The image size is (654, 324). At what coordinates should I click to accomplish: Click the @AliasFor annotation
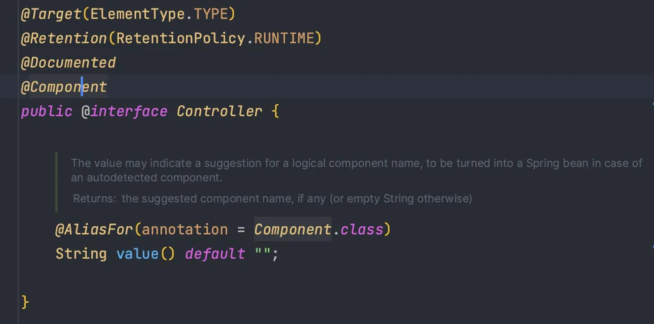click(94, 230)
